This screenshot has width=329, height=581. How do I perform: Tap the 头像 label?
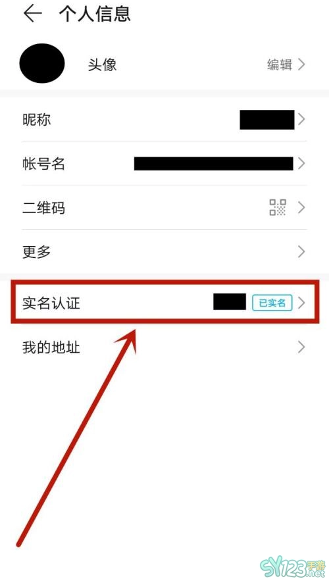coord(102,65)
